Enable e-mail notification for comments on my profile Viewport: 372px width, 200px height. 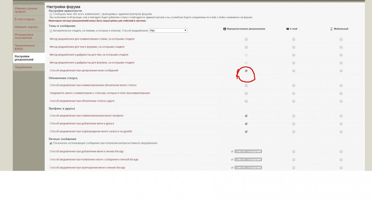coord(294,116)
